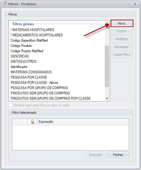
Task: Click the filter list scroll up arrow
Action: (107, 23)
